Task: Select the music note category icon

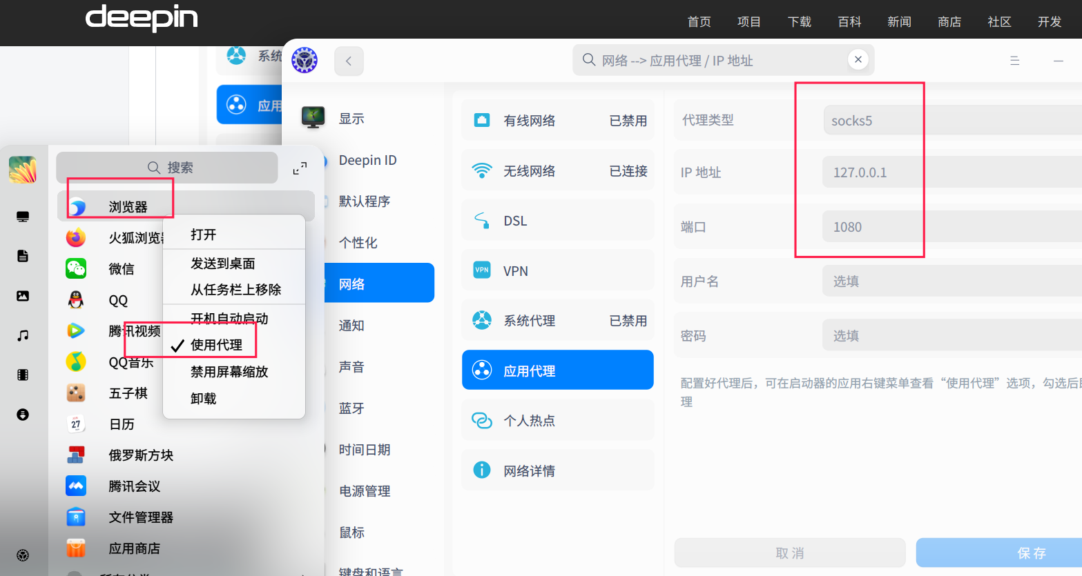Action: 23,335
